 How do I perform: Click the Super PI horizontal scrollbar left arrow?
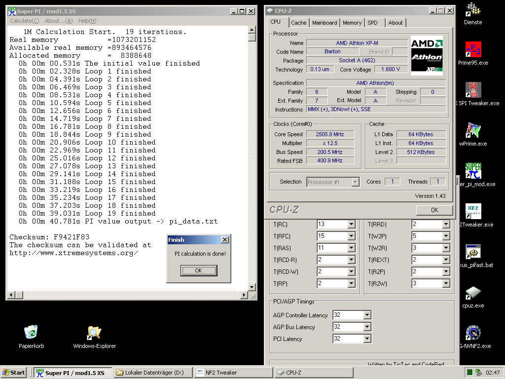[x=11, y=295]
